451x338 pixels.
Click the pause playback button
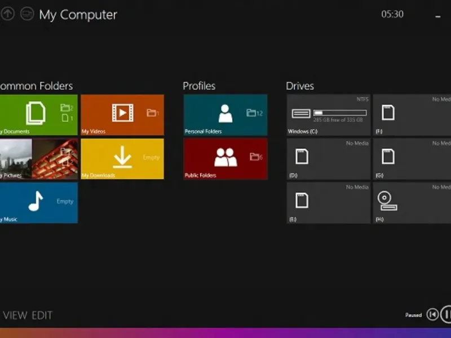(446, 314)
